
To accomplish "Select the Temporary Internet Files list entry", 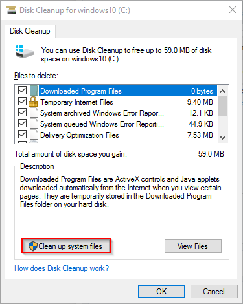I will pyautogui.click(x=128, y=102).
